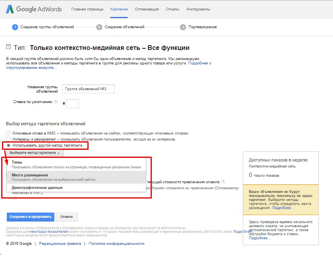Choose 'Темы' targeting option

pyautogui.click(x=77, y=164)
